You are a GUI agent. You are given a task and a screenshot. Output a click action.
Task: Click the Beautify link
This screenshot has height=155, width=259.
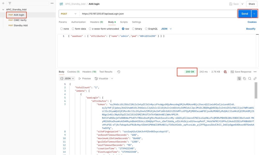251,29
